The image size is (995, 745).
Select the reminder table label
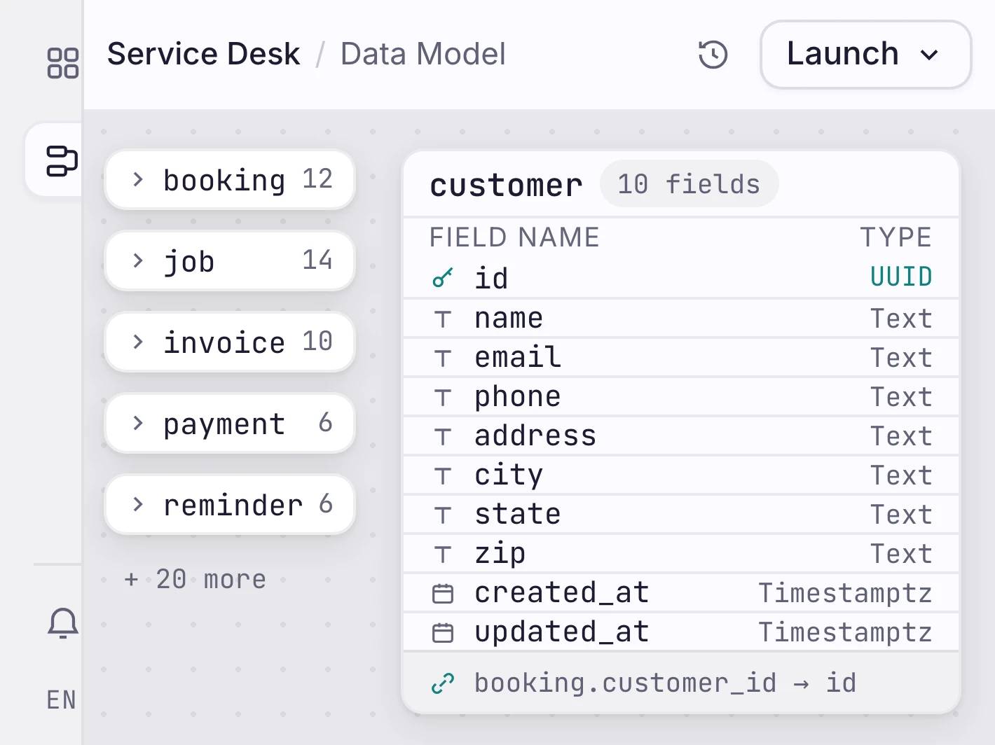(x=233, y=505)
